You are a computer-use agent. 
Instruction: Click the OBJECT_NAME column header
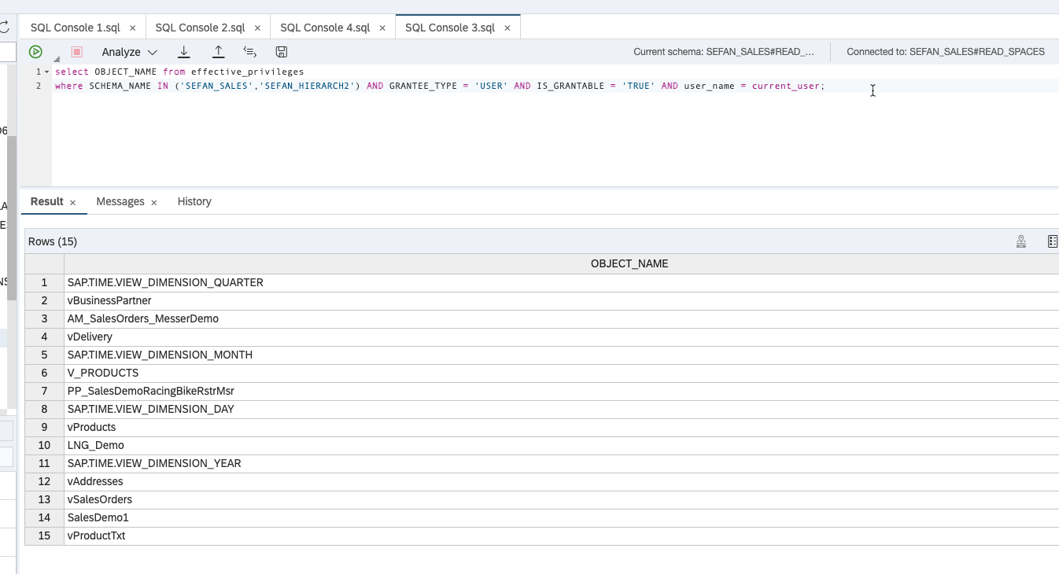[629, 263]
